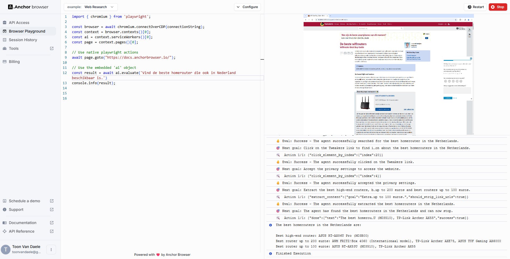Viewport: 510px width, 259px height.
Task: Open the Documentation link
Action: tap(23, 223)
